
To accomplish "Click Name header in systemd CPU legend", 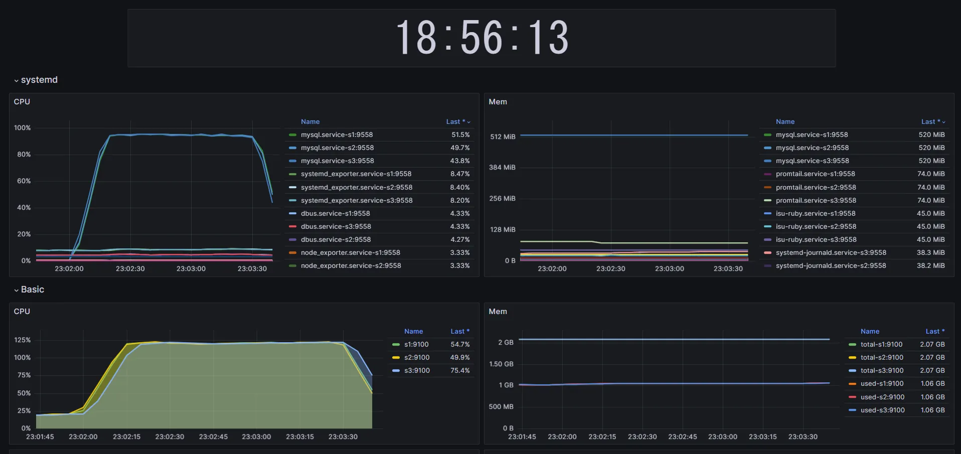I will [x=310, y=122].
